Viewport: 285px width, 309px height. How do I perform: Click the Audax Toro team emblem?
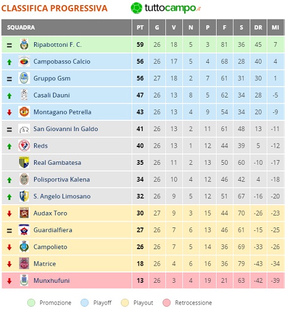pos(24,213)
